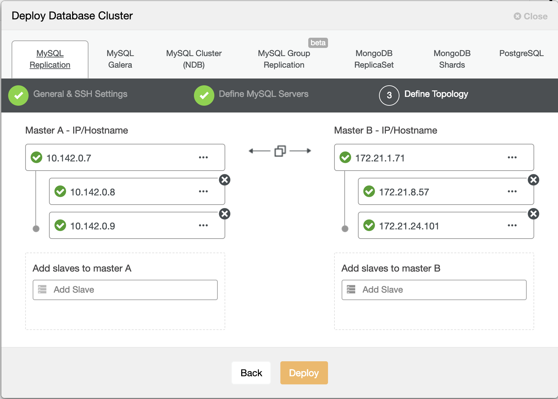
Task: Click 'Add slaves to master A' heading
Action: [x=82, y=268]
